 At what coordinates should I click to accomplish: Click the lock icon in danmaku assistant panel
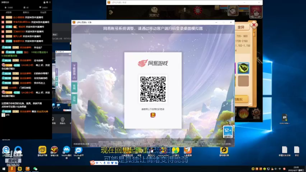pyautogui.click(x=44, y=2)
